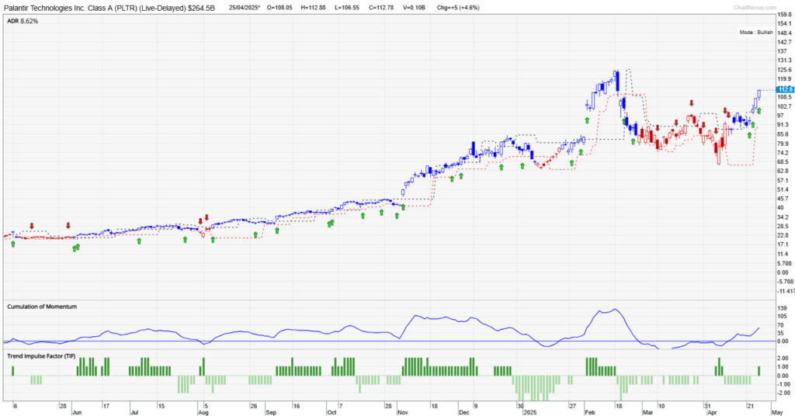The image size is (795, 416).
Task: Click the 139 momentum axis label
Action: 783,308
